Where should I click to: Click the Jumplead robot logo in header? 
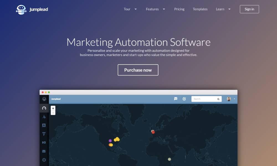(x=21, y=9)
